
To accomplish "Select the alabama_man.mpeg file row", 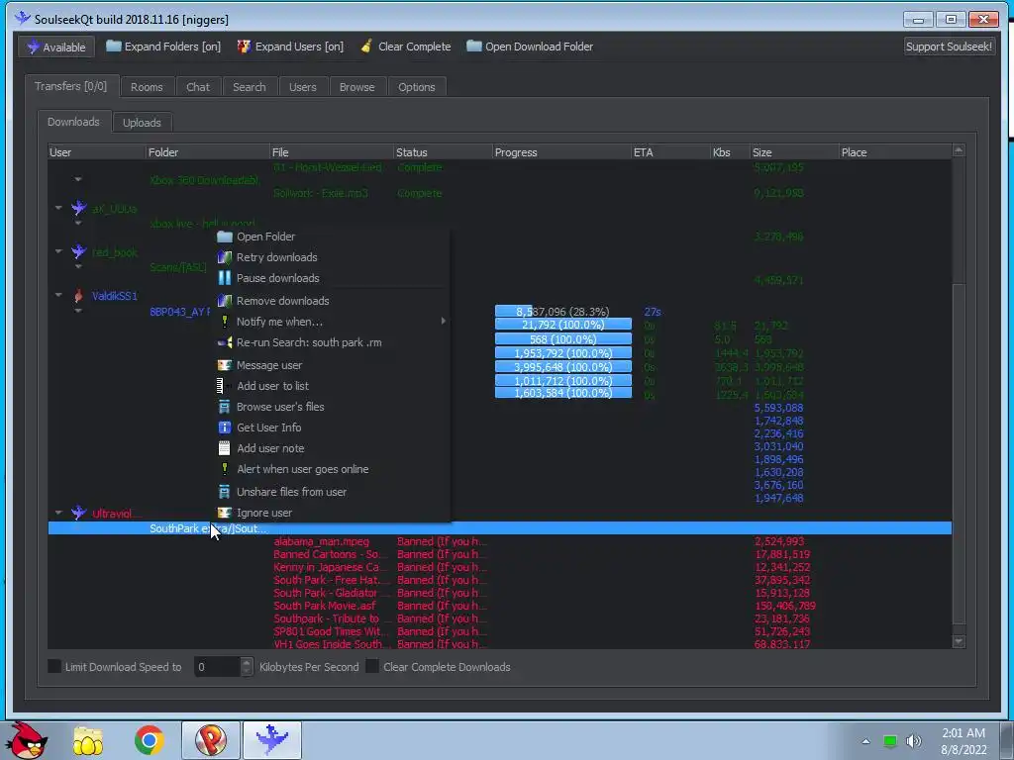I will point(499,541).
